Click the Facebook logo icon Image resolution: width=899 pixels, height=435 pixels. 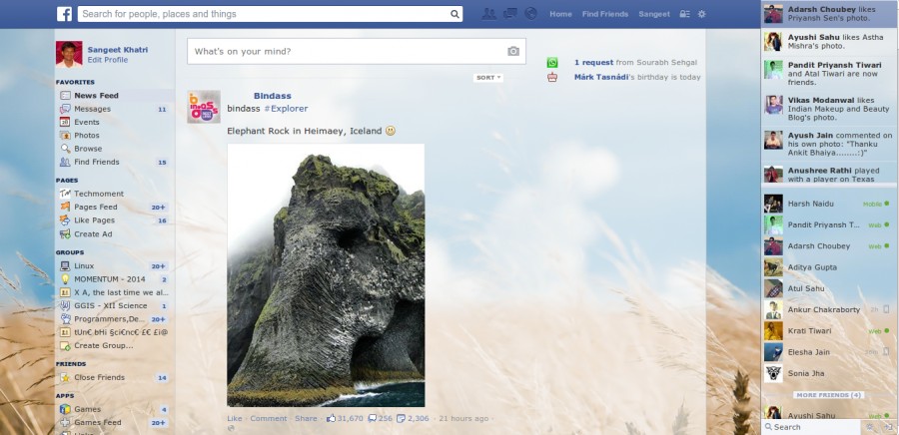click(64, 14)
